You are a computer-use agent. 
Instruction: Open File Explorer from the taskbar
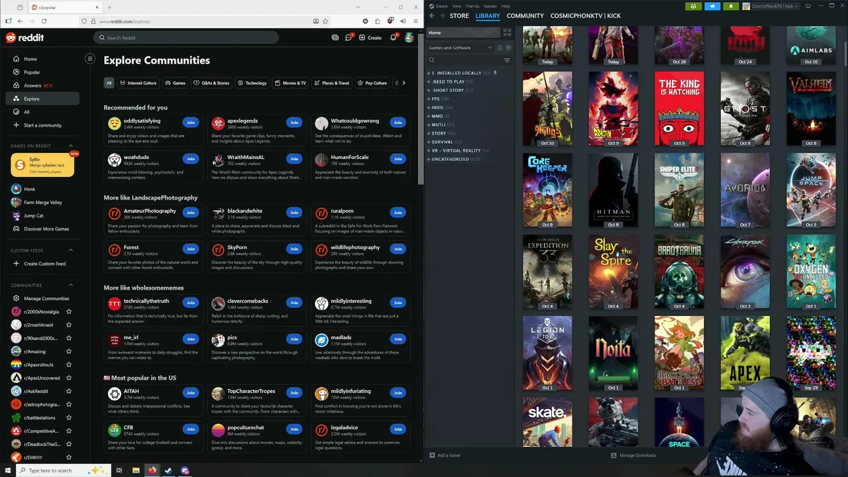(136, 470)
